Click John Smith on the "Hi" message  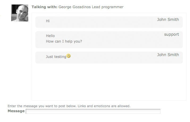168,20
